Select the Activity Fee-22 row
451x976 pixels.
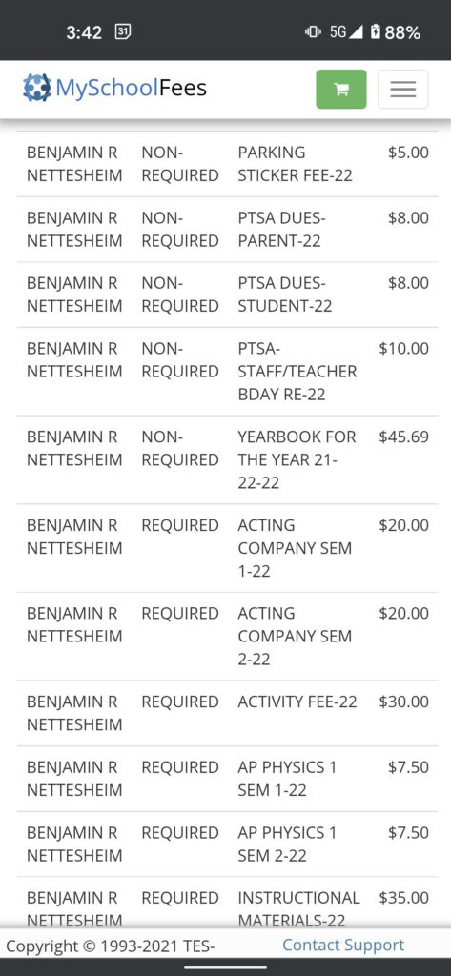(x=227, y=713)
